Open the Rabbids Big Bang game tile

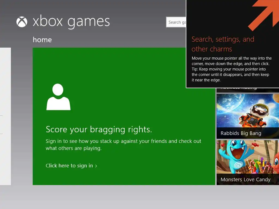coord(248,116)
